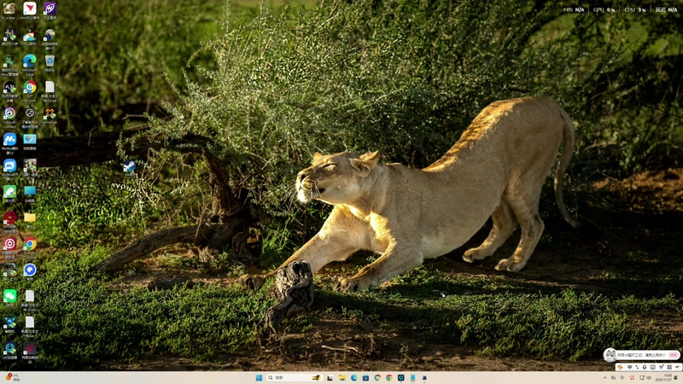Click the cat avatar floating widget
Image resolution: width=683 pixels, height=384 pixels.
tap(610, 355)
